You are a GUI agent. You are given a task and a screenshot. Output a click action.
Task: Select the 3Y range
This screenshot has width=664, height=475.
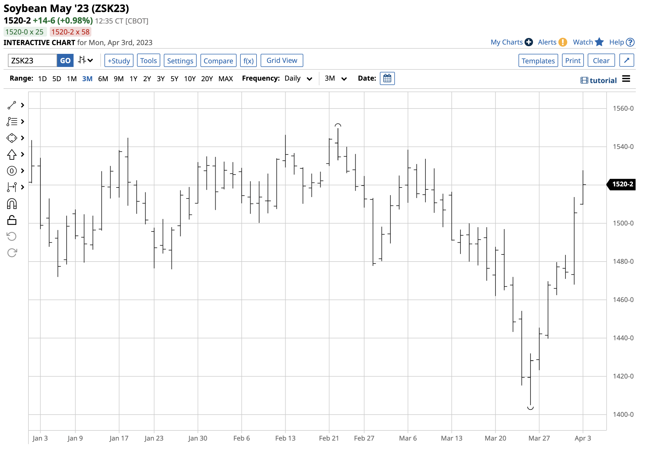(161, 79)
